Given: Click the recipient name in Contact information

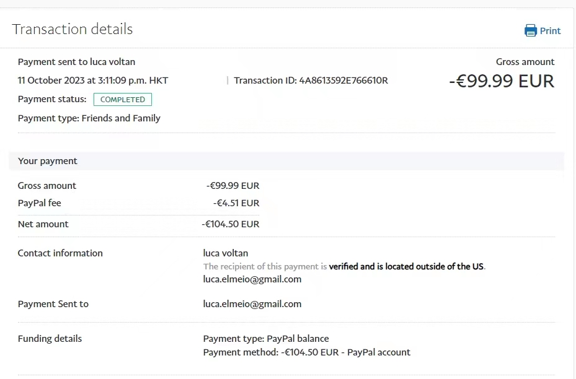Looking at the screenshot, I should pos(226,253).
